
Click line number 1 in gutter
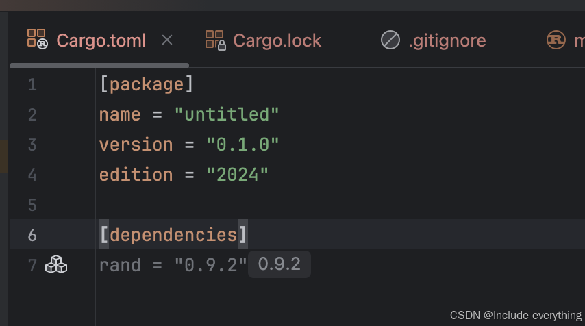[32, 85]
